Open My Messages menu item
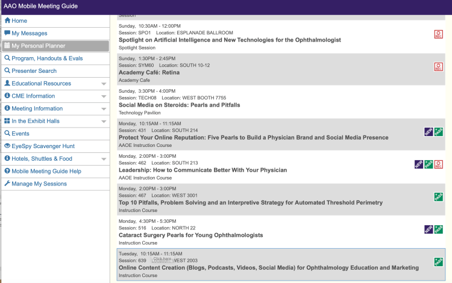Screen dimensions: 452x283 pyautogui.click(x=55, y=33)
